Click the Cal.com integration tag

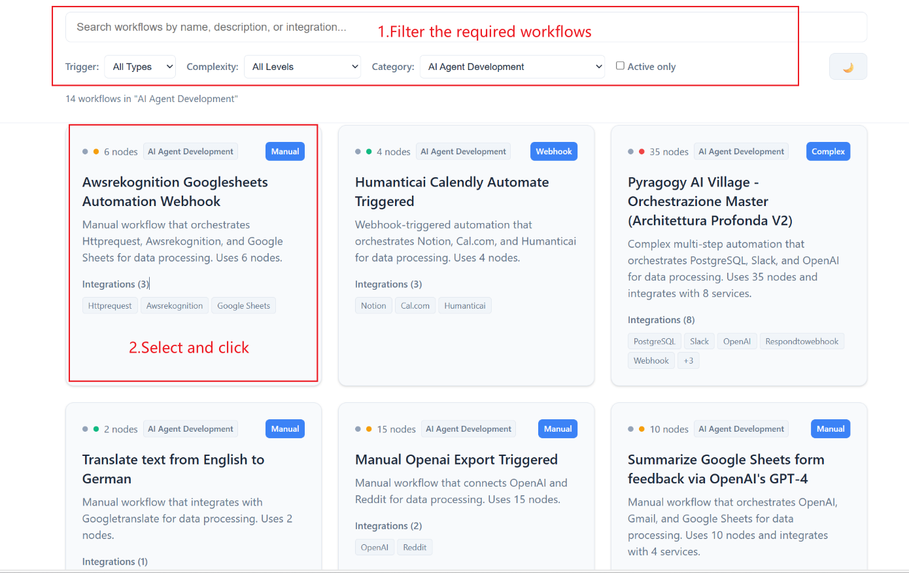(x=415, y=305)
